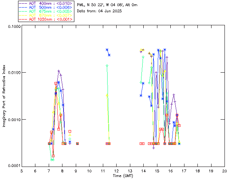
Task: Click the 0.1000 y-axis tick label
Action: [x=13, y=27]
